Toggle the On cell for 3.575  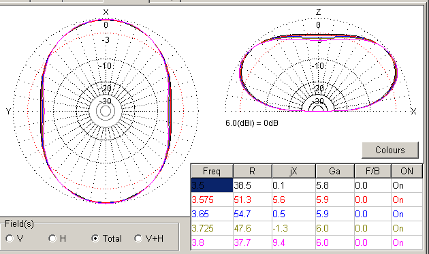(407, 200)
